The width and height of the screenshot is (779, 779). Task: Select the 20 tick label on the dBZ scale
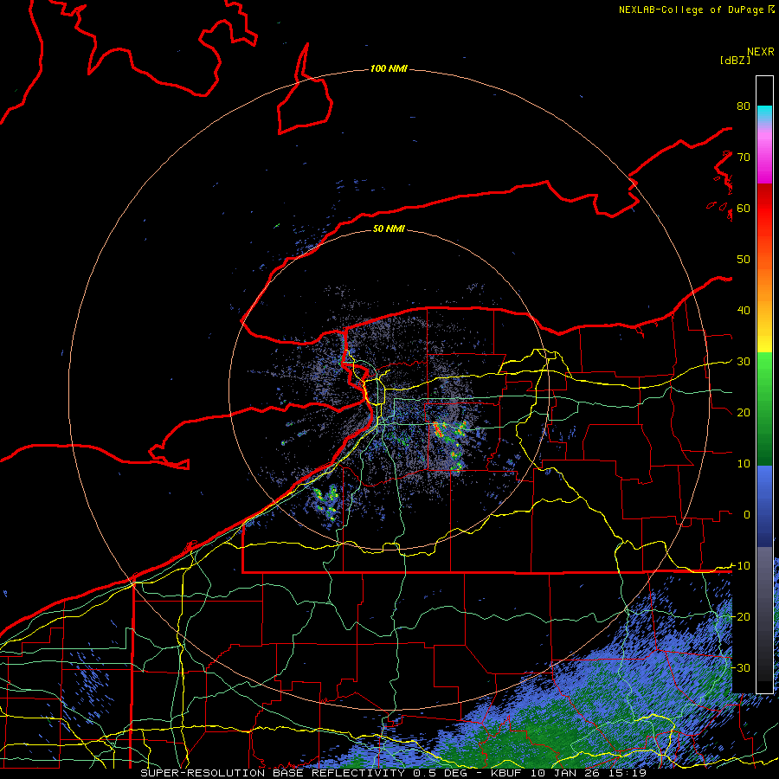click(744, 412)
